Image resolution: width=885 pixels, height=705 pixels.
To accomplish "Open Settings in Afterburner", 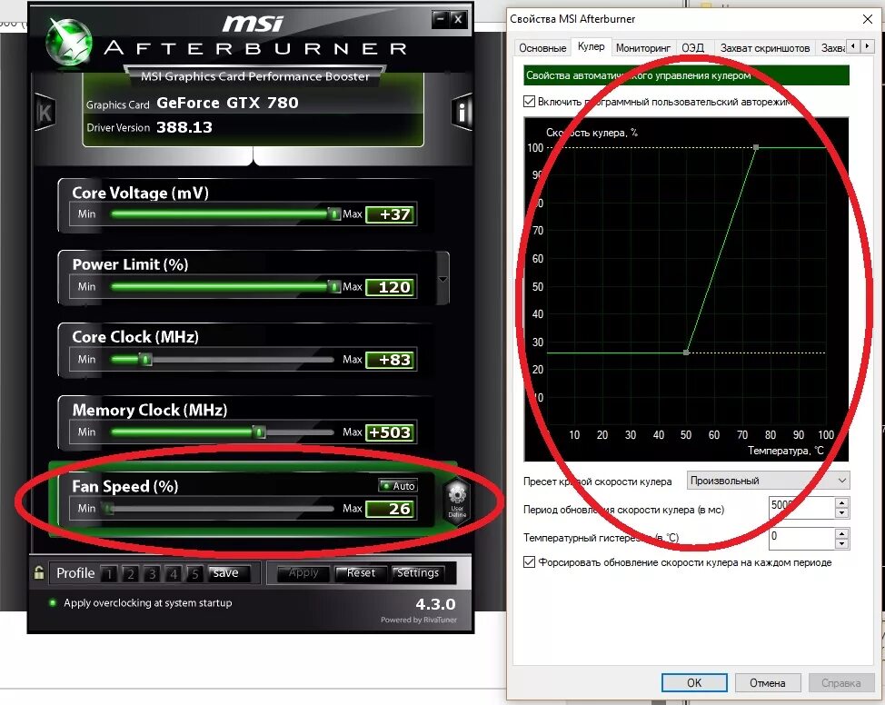I will (x=418, y=573).
